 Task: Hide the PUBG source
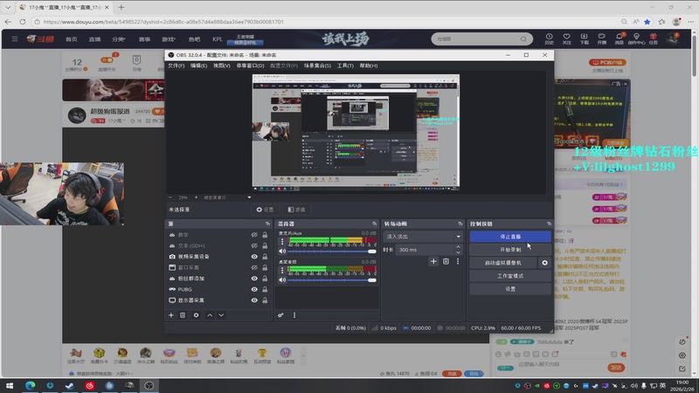click(x=254, y=289)
